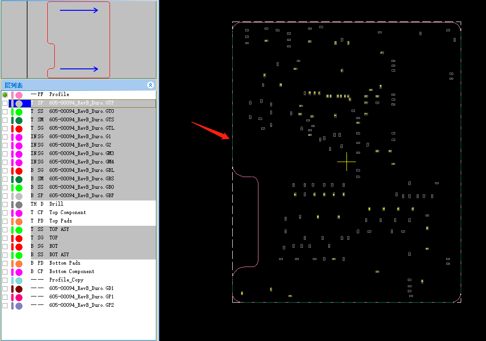Click the dark red circle of GD1 layer

(x=19, y=289)
